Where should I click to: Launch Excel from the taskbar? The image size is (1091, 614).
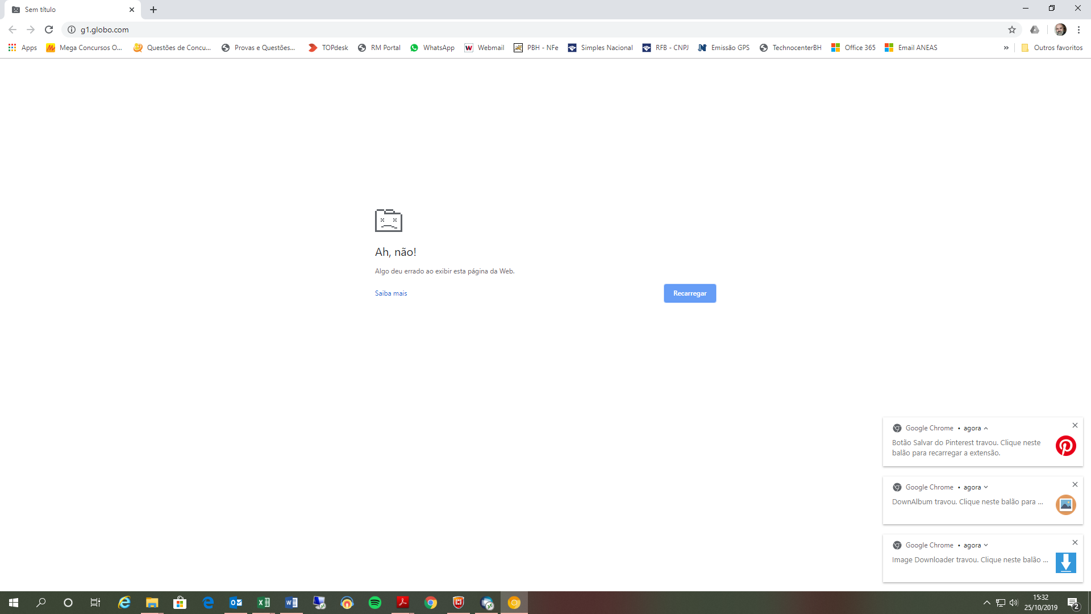pyautogui.click(x=264, y=602)
